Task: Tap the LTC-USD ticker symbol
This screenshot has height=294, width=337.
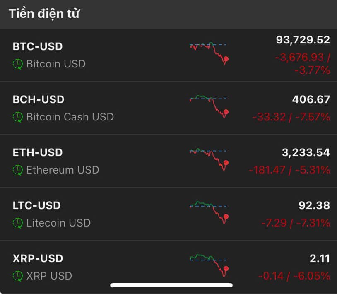Action: (x=37, y=205)
